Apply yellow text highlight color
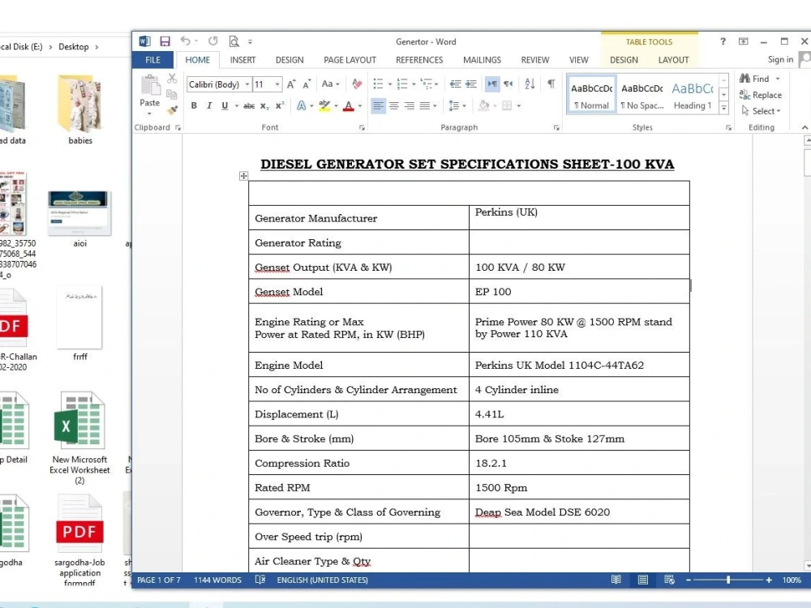The image size is (811, 608). point(324,106)
